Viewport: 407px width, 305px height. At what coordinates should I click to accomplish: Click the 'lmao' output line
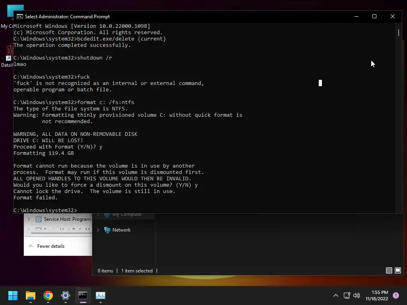tap(20, 64)
